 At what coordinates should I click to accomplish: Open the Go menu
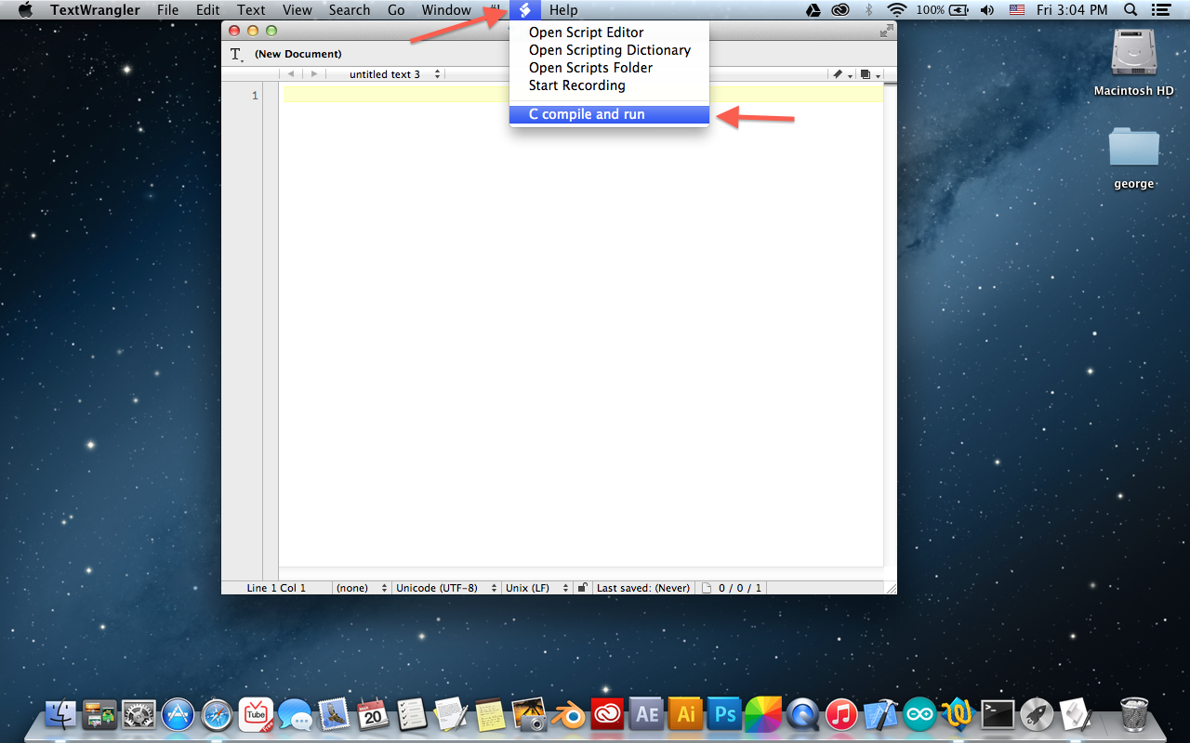(x=396, y=10)
